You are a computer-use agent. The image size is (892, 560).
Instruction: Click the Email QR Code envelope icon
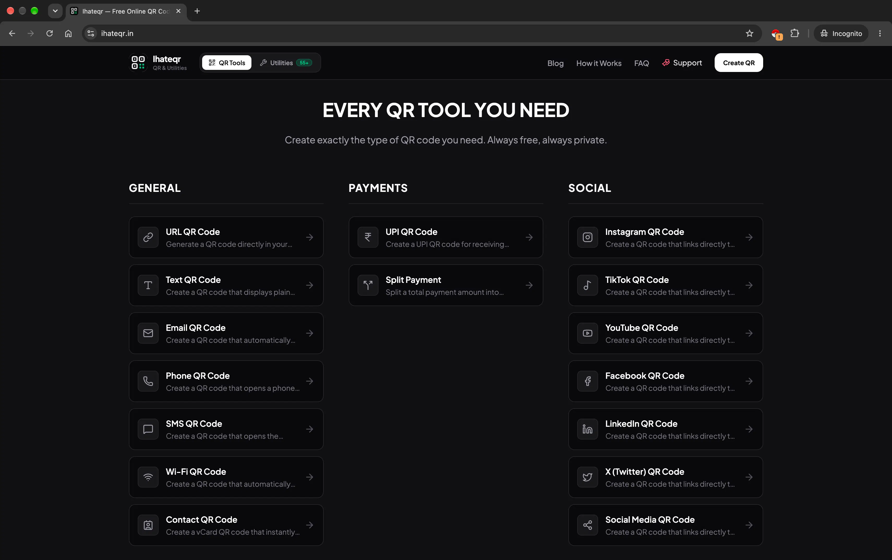(x=148, y=333)
